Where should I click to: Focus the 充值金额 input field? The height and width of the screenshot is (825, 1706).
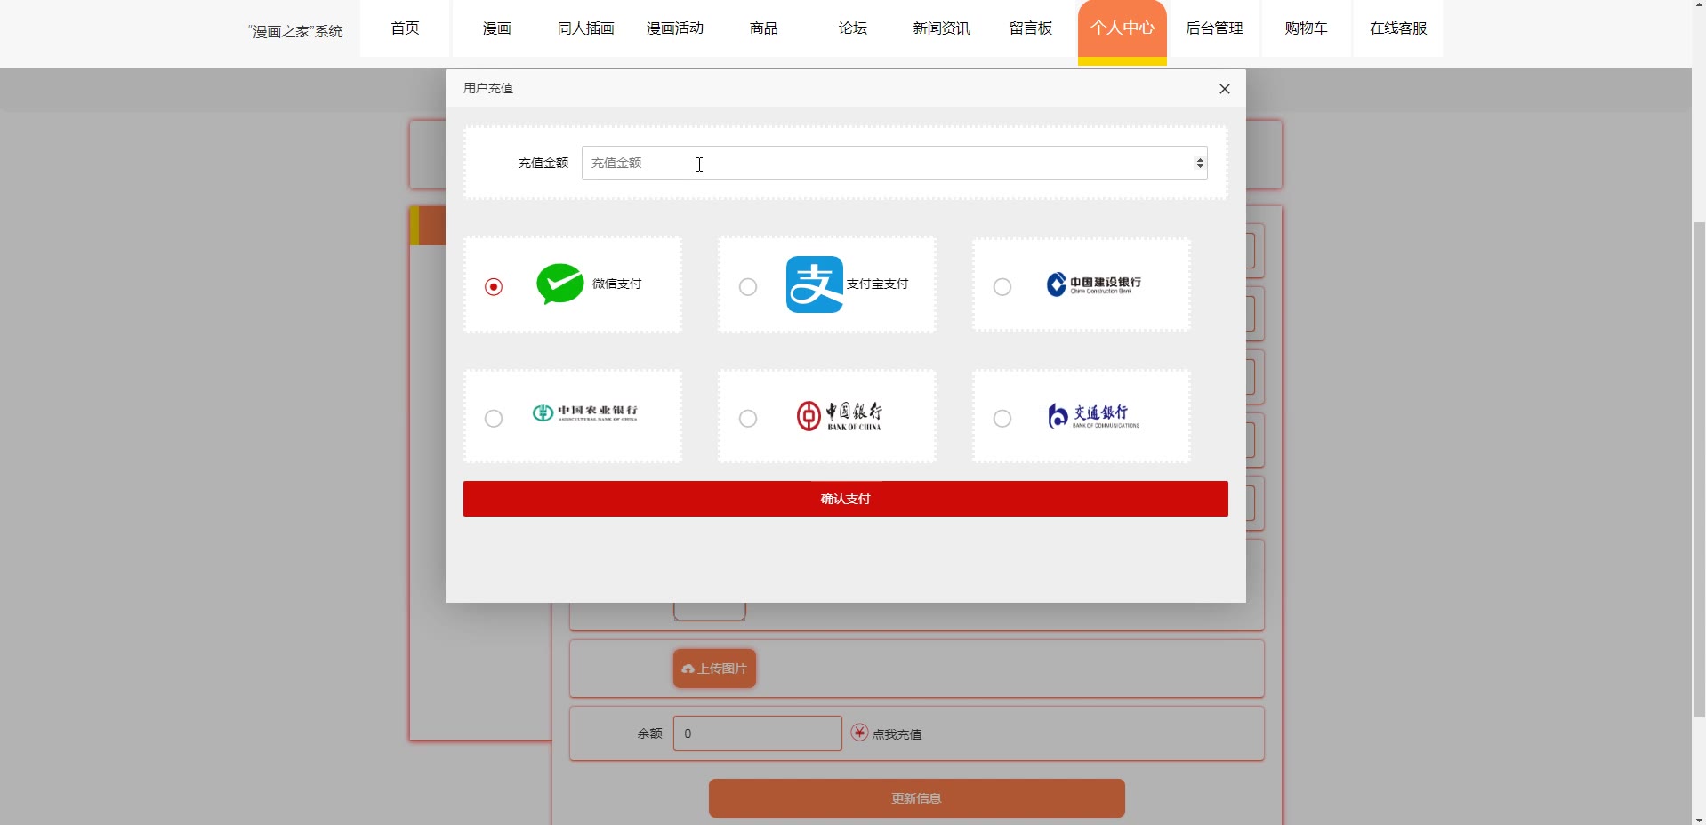tap(894, 163)
